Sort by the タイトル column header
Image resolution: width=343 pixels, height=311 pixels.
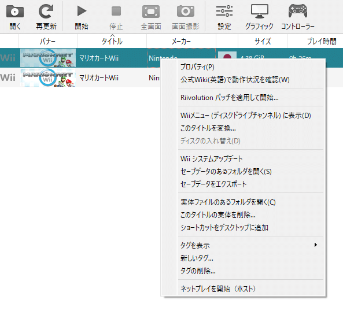(112, 41)
